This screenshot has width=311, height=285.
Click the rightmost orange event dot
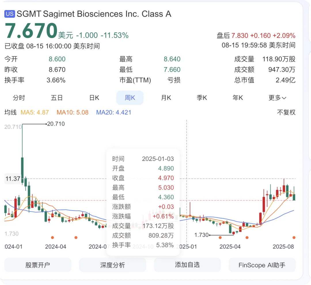coord(294,238)
